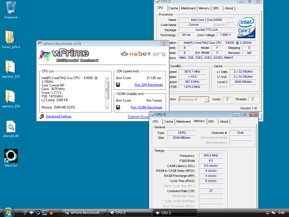Switch to SPD tab in front CPU-Z window
Image resolution: width=289 pixels, height=217 pixels.
[211, 121]
